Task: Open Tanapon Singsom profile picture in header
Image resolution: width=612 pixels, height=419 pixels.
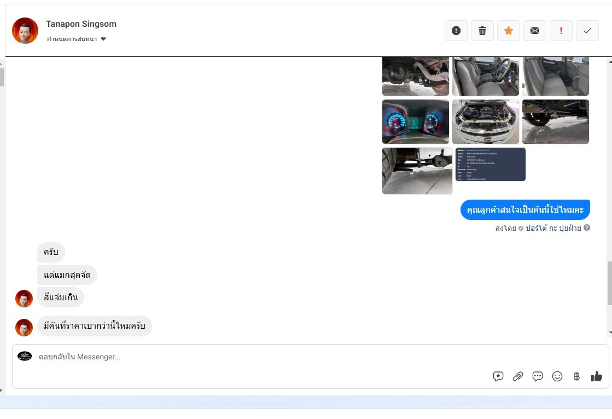Action: coord(25,31)
